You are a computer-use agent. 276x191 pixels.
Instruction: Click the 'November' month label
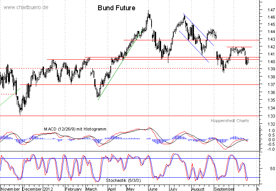point(11,189)
